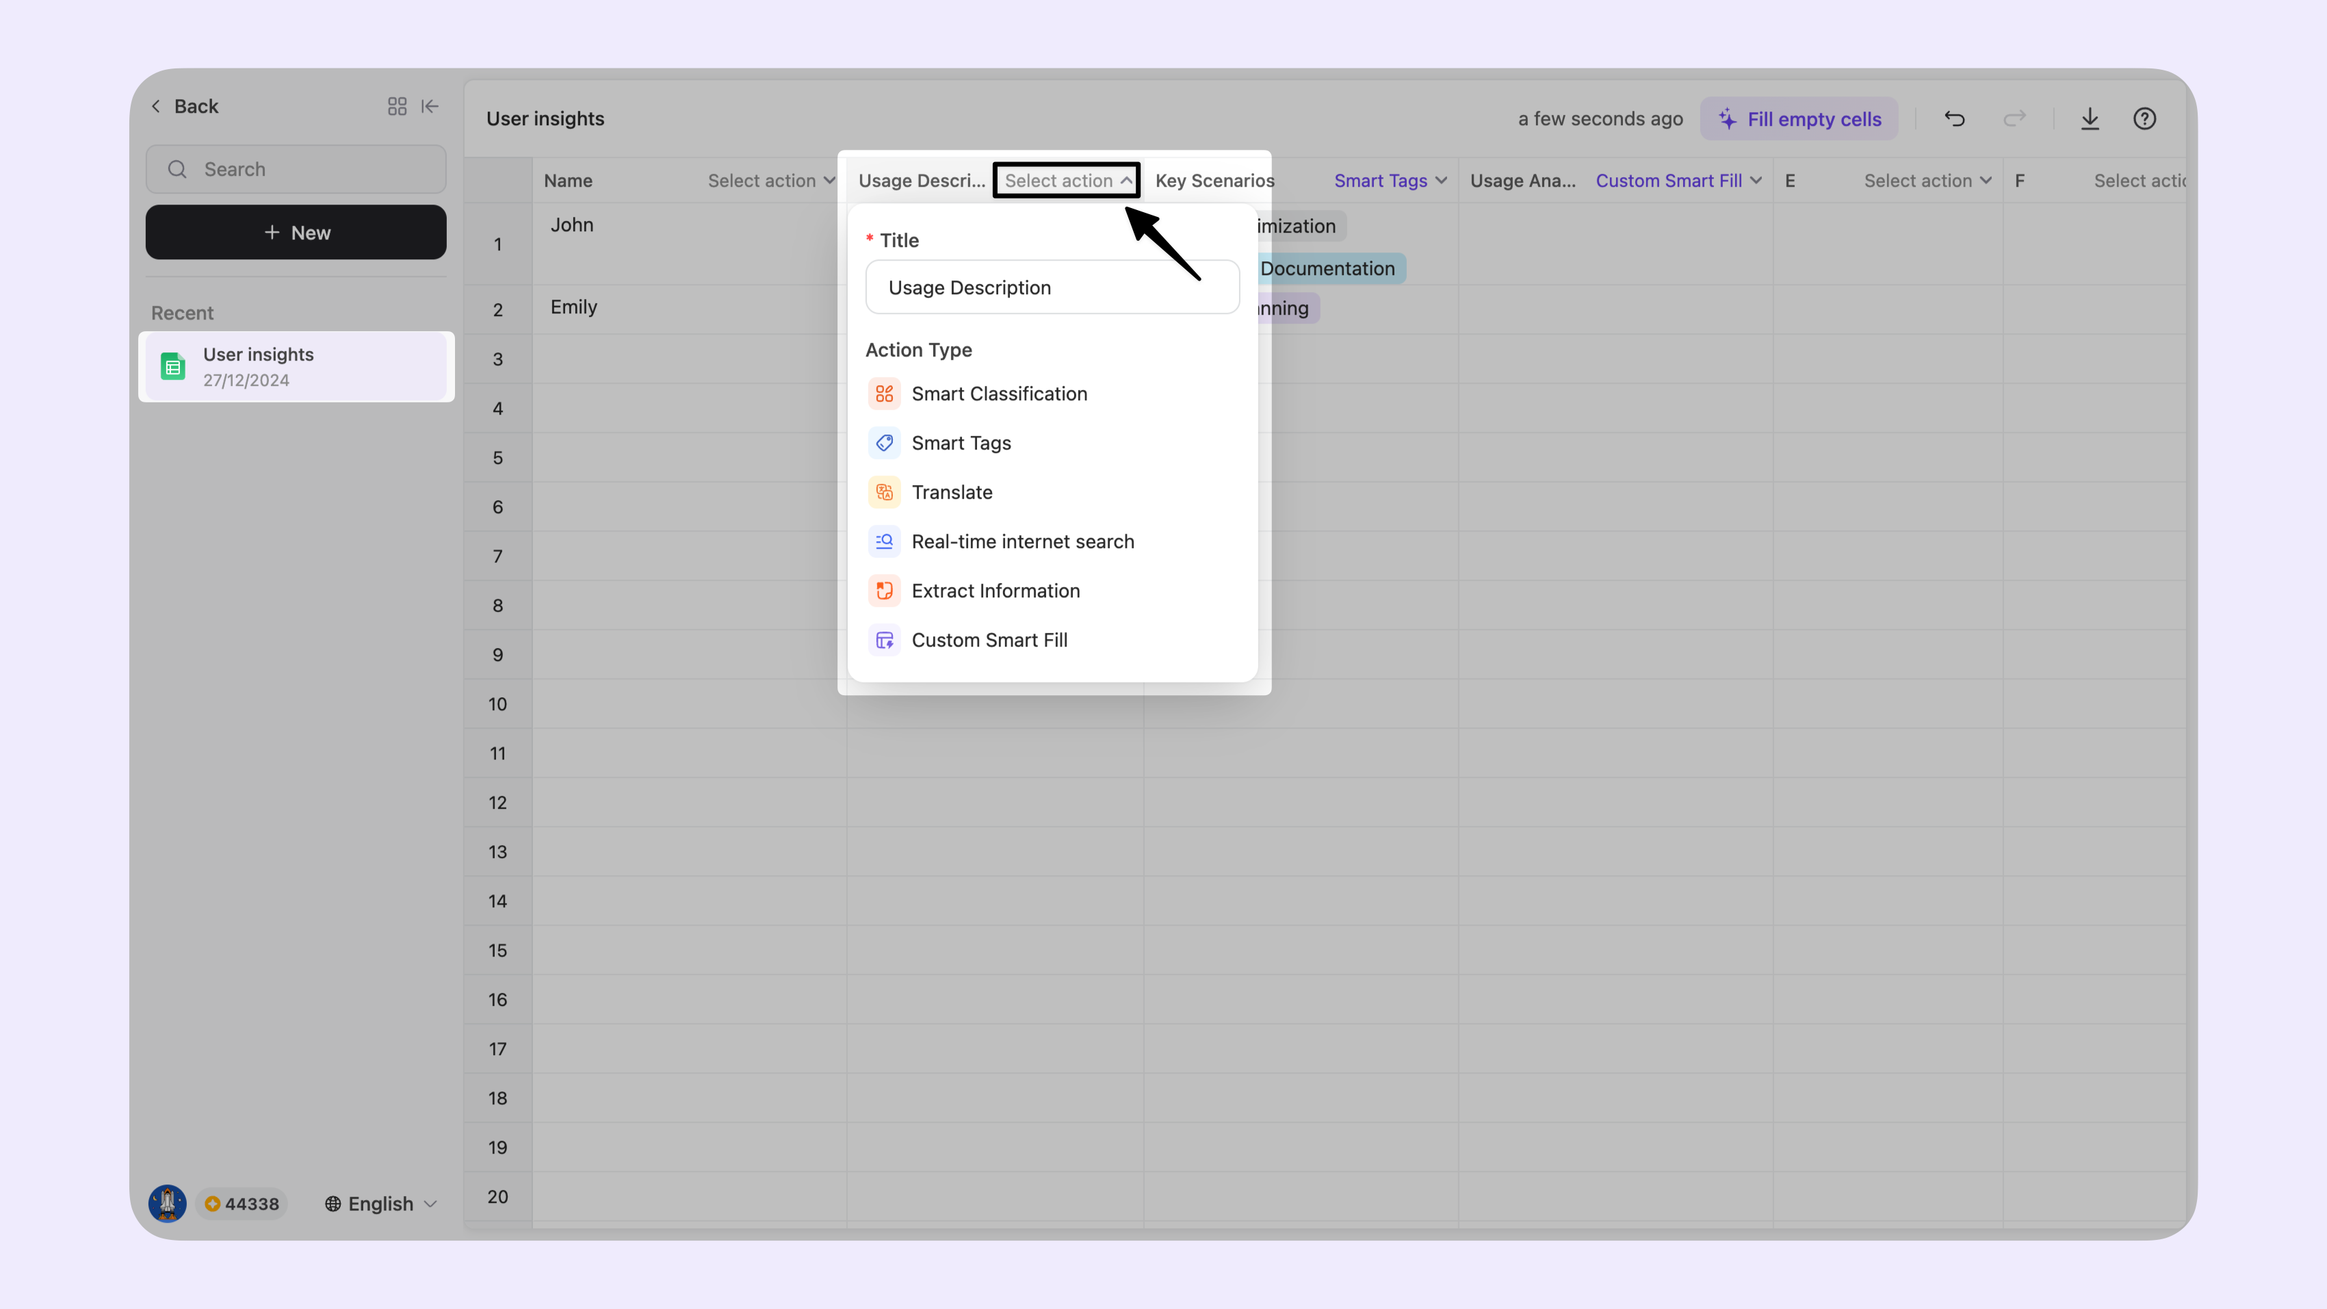The height and width of the screenshot is (1309, 2327).
Task: Click the undo arrow icon
Action: pyautogui.click(x=1954, y=118)
